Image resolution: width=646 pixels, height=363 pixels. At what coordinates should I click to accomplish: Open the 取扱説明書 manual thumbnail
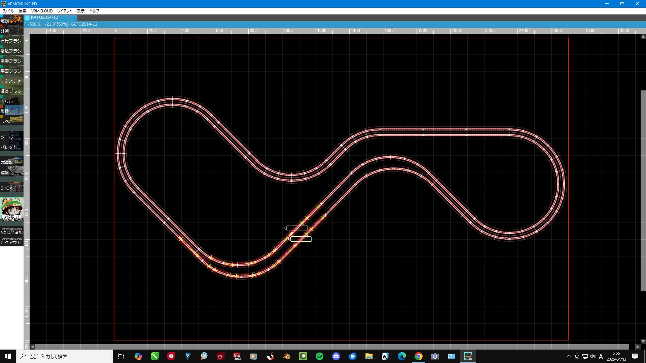pos(12,209)
